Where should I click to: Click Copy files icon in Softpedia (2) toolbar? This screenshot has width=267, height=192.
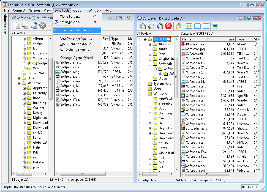tap(17, 25)
